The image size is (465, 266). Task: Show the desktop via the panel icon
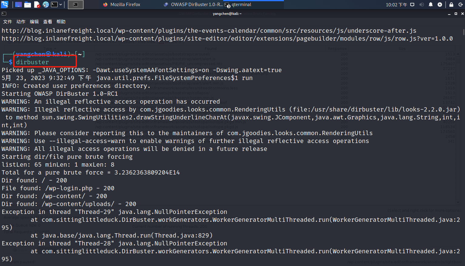(x=19, y=5)
